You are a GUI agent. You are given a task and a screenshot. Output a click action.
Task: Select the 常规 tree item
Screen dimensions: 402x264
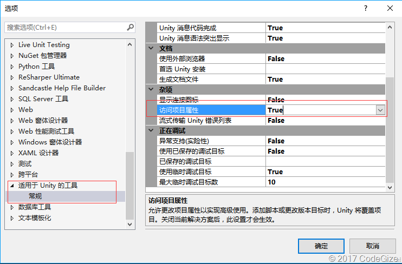click(35, 196)
